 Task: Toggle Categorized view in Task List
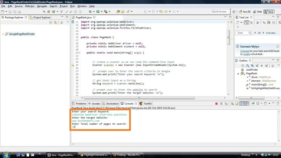coord(247,22)
